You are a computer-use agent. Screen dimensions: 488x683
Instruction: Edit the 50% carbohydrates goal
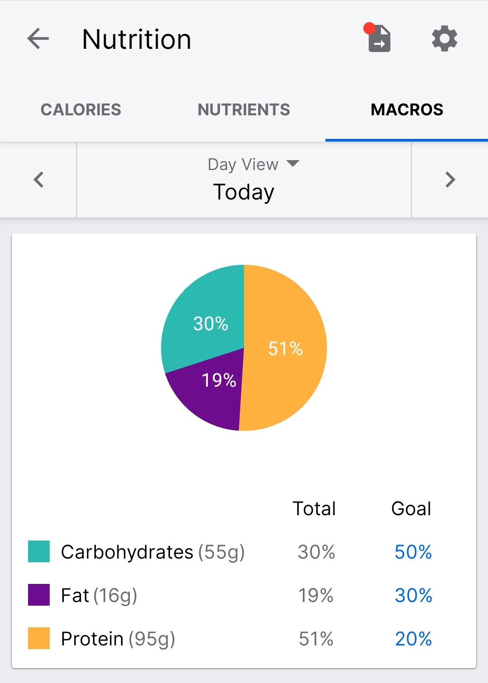point(413,552)
